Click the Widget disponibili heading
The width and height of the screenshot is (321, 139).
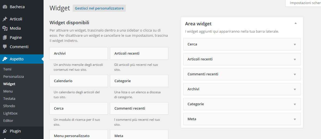click(x=69, y=23)
